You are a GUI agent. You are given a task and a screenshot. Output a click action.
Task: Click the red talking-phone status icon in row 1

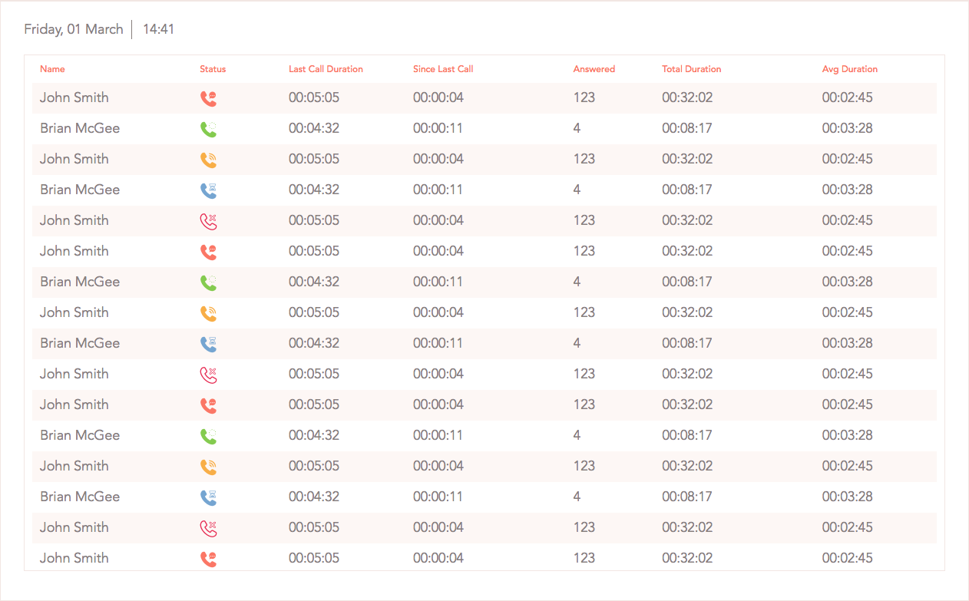208,98
